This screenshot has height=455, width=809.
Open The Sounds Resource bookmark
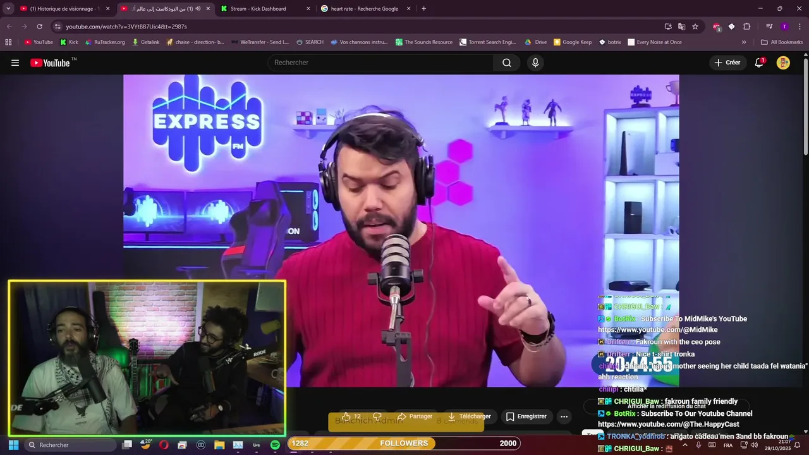pyautogui.click(x=423, y=42)
